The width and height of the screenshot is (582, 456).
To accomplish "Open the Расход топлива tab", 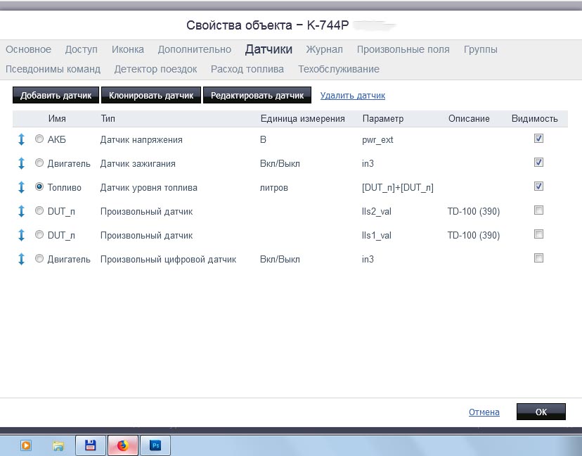I will pyautogui.click(x=247, y=69).
